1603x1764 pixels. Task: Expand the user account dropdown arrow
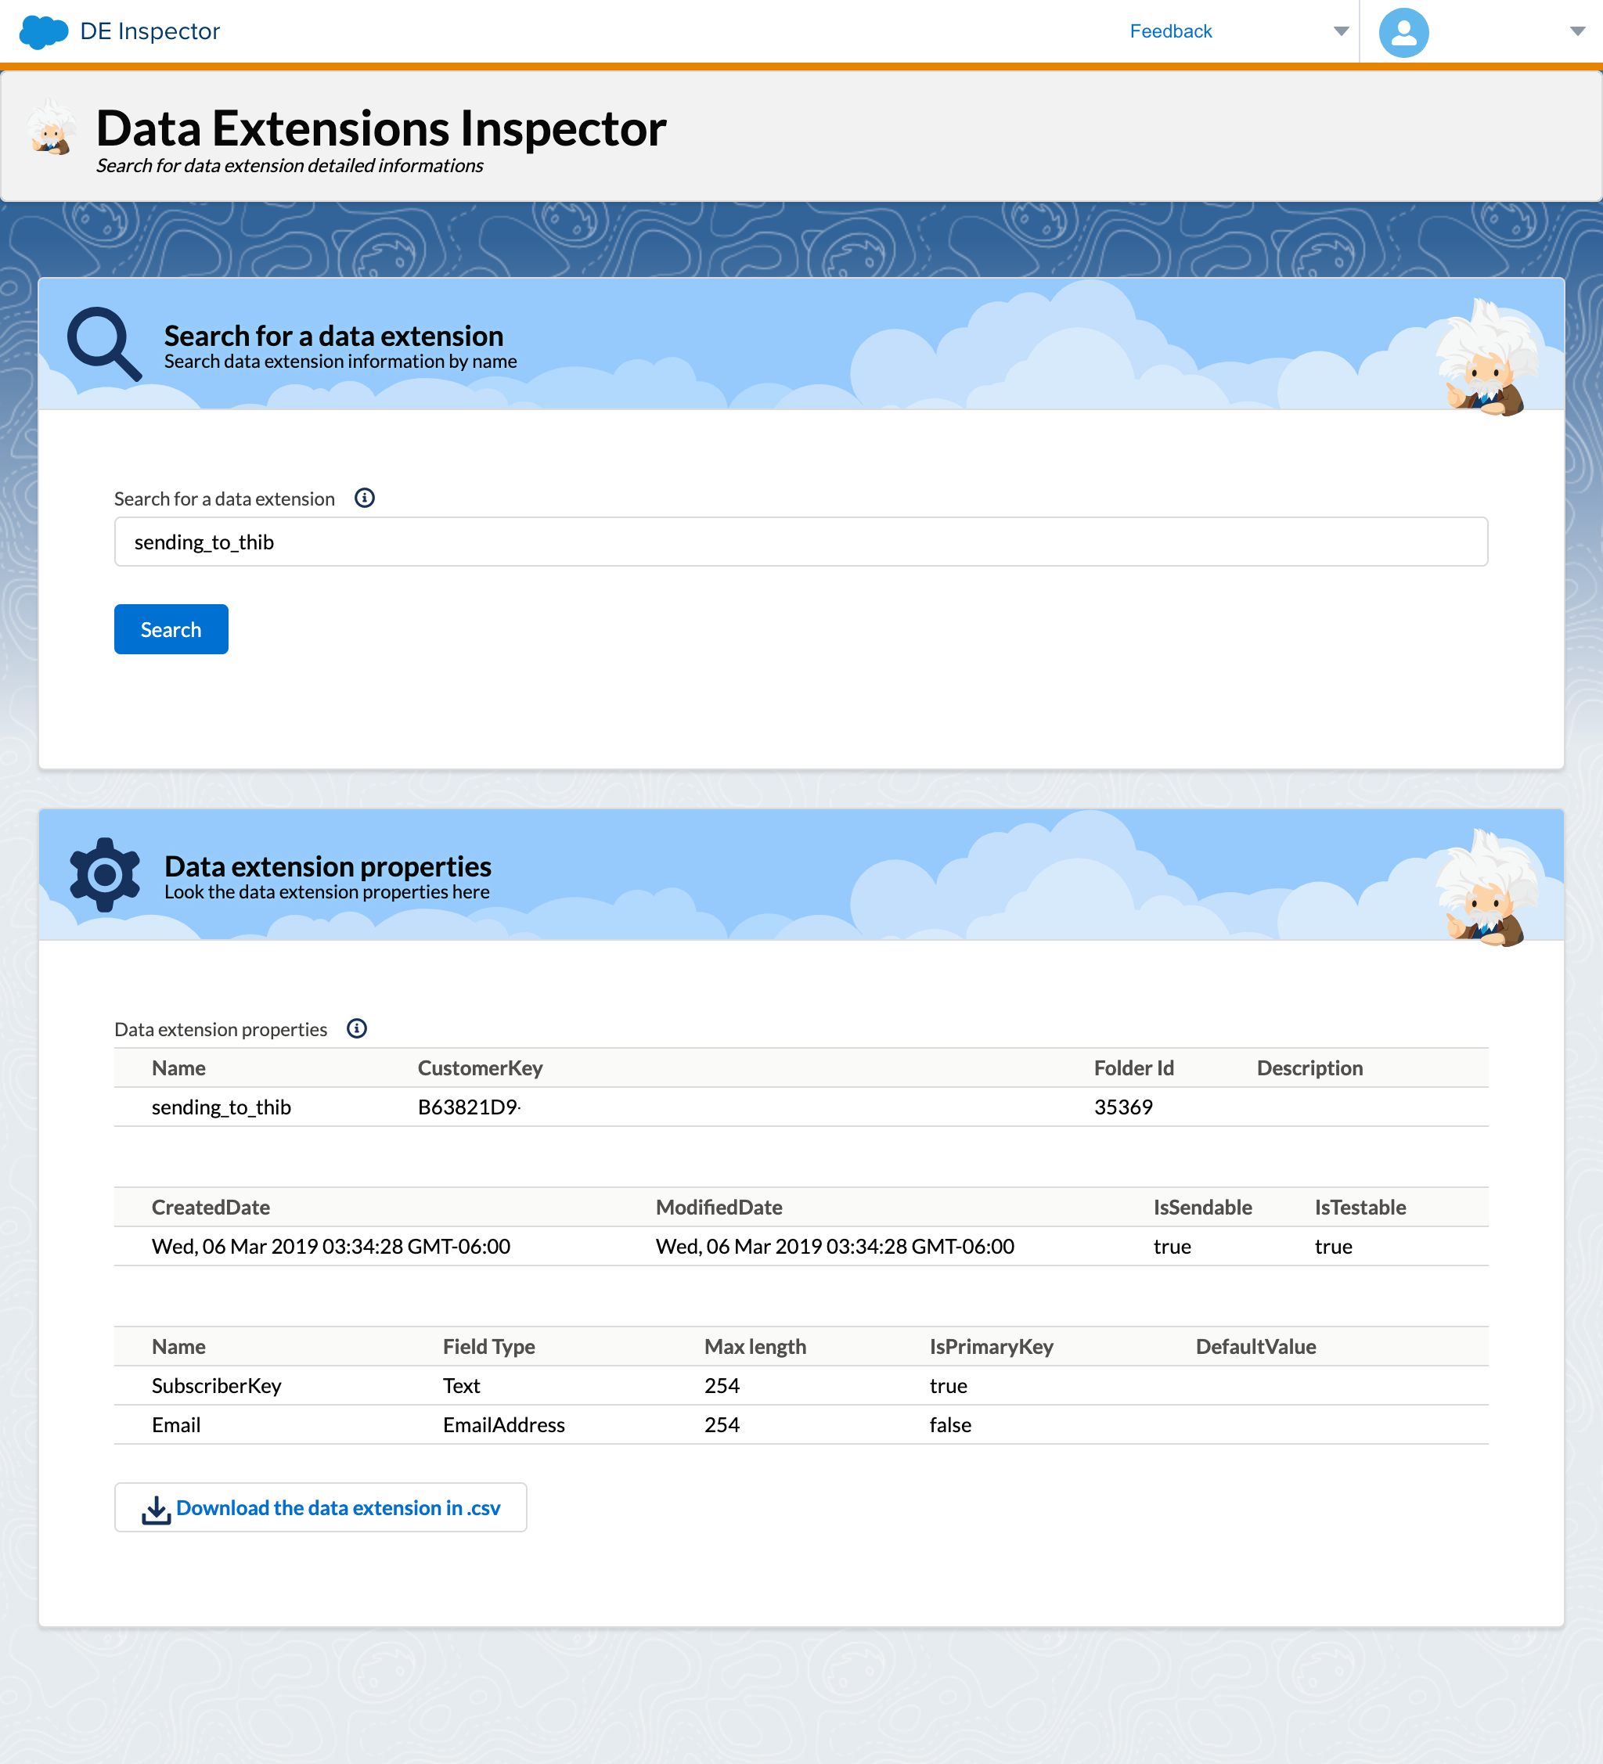1576,31
